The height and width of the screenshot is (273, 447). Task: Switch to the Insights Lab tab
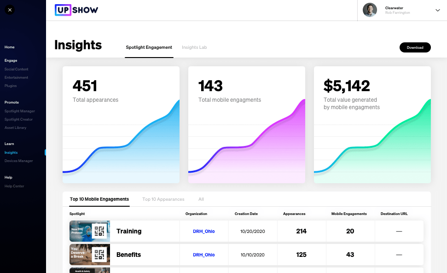(x=194, y=47)
